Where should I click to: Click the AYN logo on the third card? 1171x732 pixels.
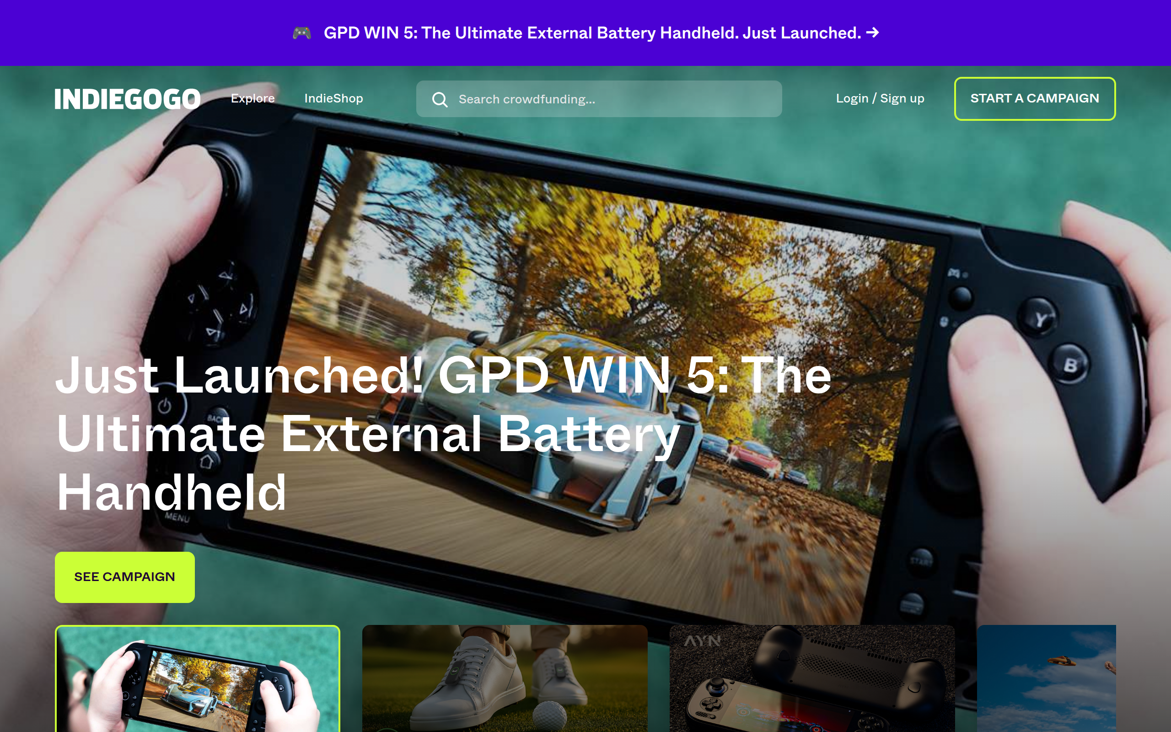coord(702,641)
